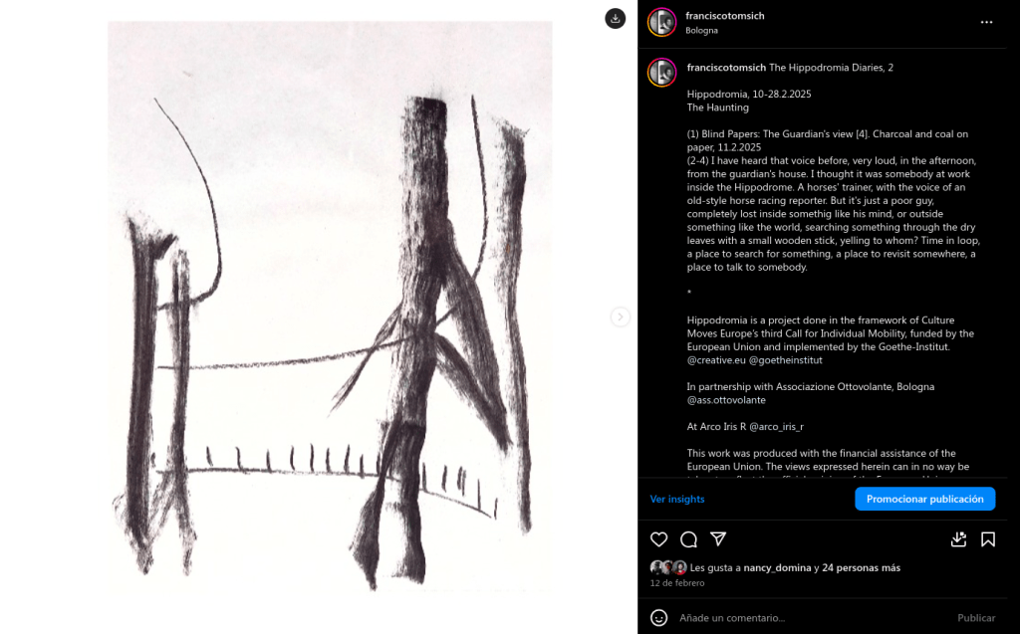Open the @ass.ottovolante mention

726,400
